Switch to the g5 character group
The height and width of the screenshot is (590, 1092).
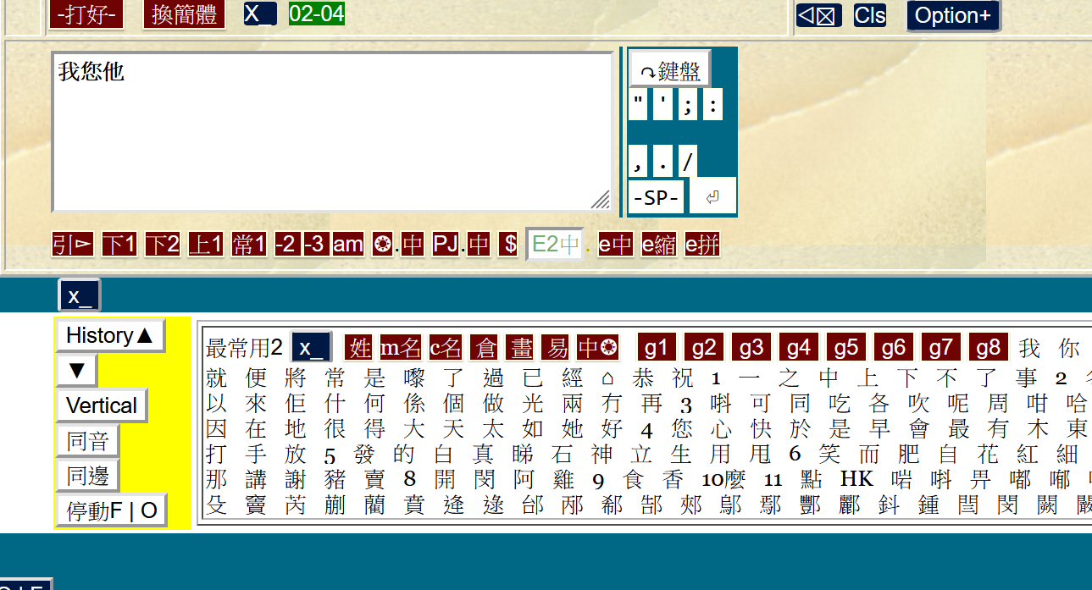click(846, 348)
